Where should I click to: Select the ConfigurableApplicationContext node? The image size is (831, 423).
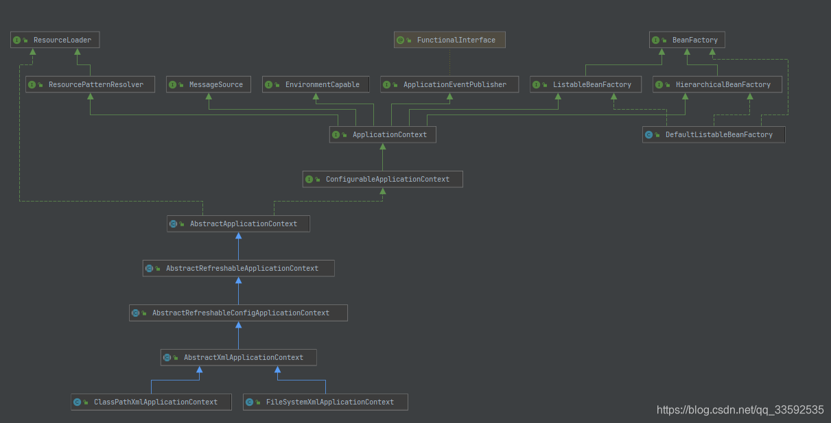[383, 179]
